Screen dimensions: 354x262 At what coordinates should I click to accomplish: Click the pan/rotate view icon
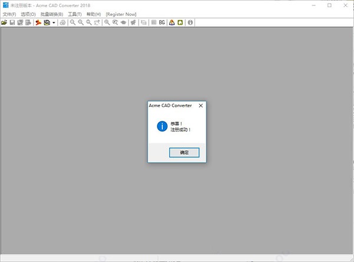coord(97,22)
